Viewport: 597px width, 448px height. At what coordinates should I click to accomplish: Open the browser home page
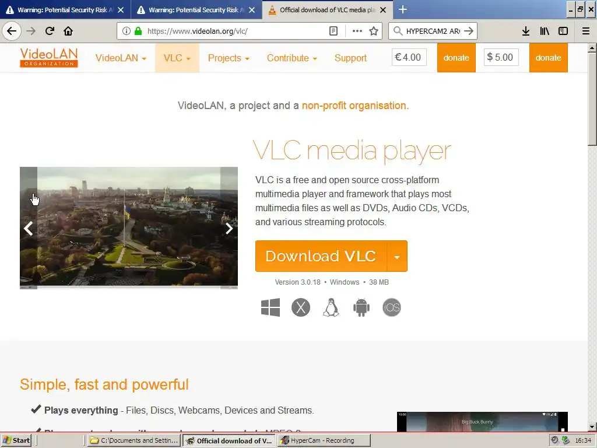pyautogui.click(x=68, y=31)
